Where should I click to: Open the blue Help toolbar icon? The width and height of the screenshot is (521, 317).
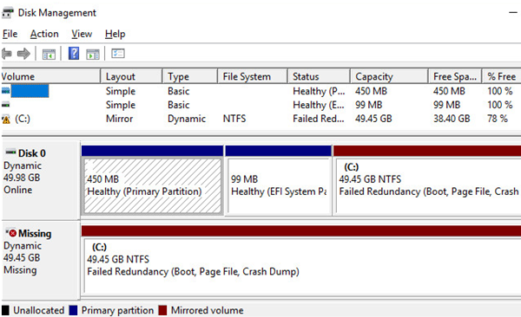coord(74,54)
